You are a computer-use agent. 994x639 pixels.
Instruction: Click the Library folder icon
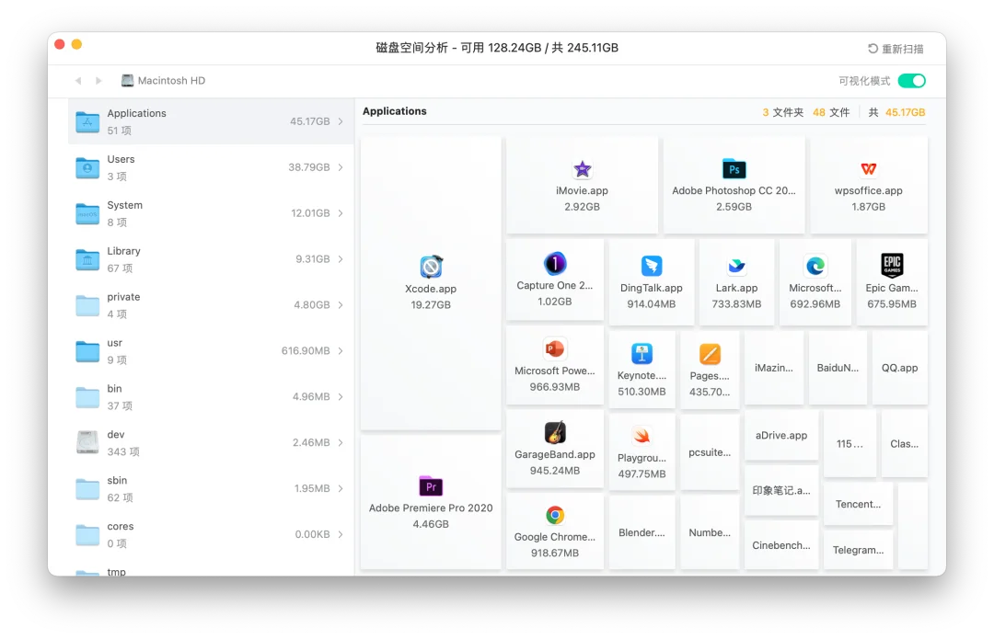[87, 259]
